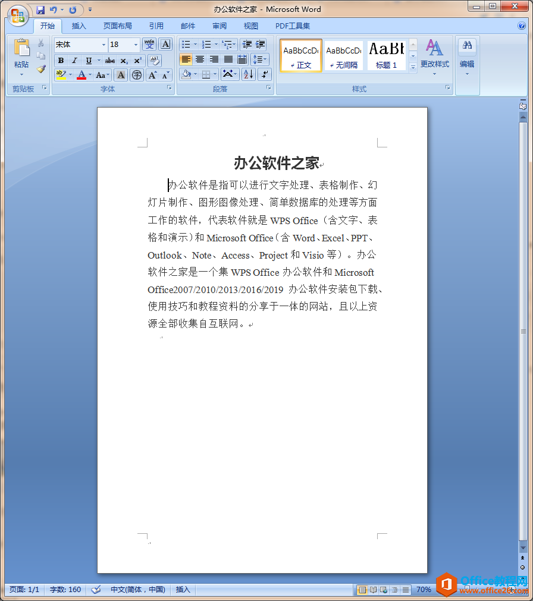This screenshot has width=533, height=601.
Task: Click the Paste clipboard icon
Action: pyautogui.click(x=21, y=48)
